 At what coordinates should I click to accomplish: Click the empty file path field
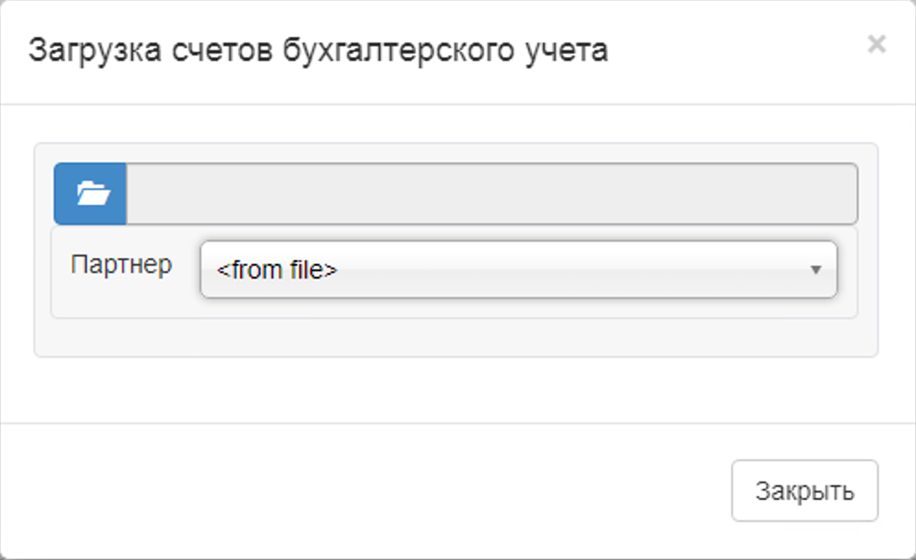click(491, 194)
